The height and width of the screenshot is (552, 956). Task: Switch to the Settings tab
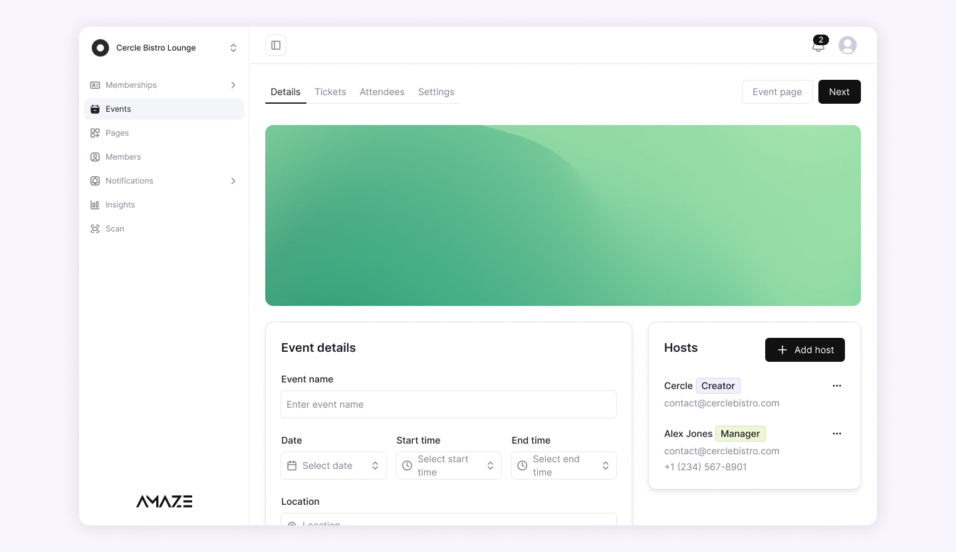(x=436, y=92)
